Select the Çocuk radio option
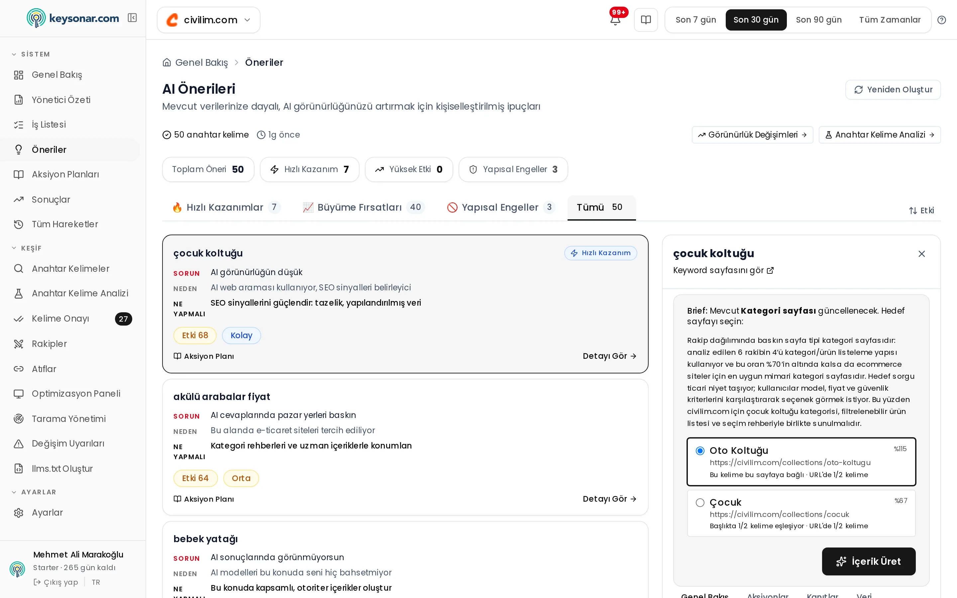This screenshot has width=957, height=598. [700, 502]
